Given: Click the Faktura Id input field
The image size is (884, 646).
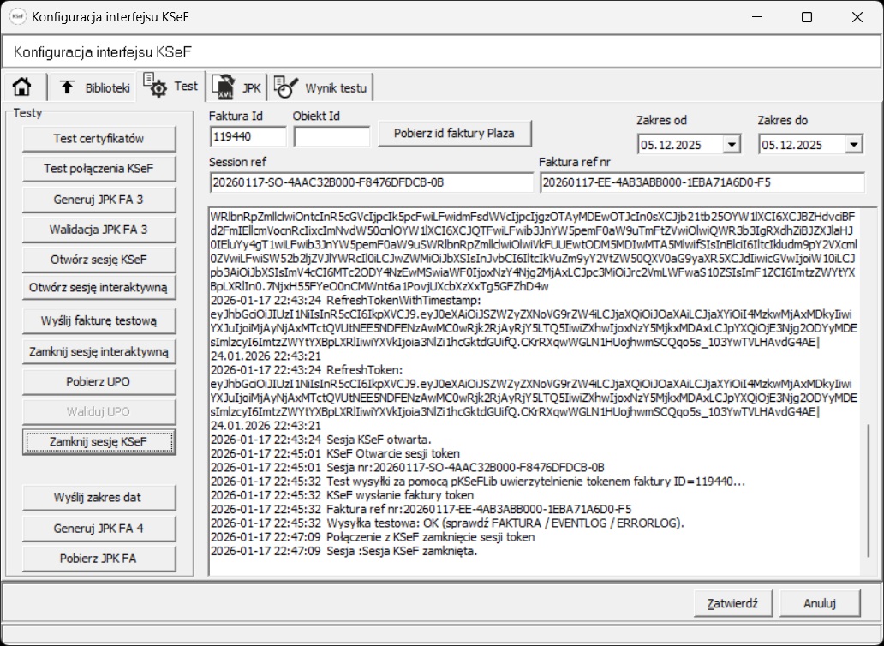Looking at the screenshot, I should click(248, 136).
